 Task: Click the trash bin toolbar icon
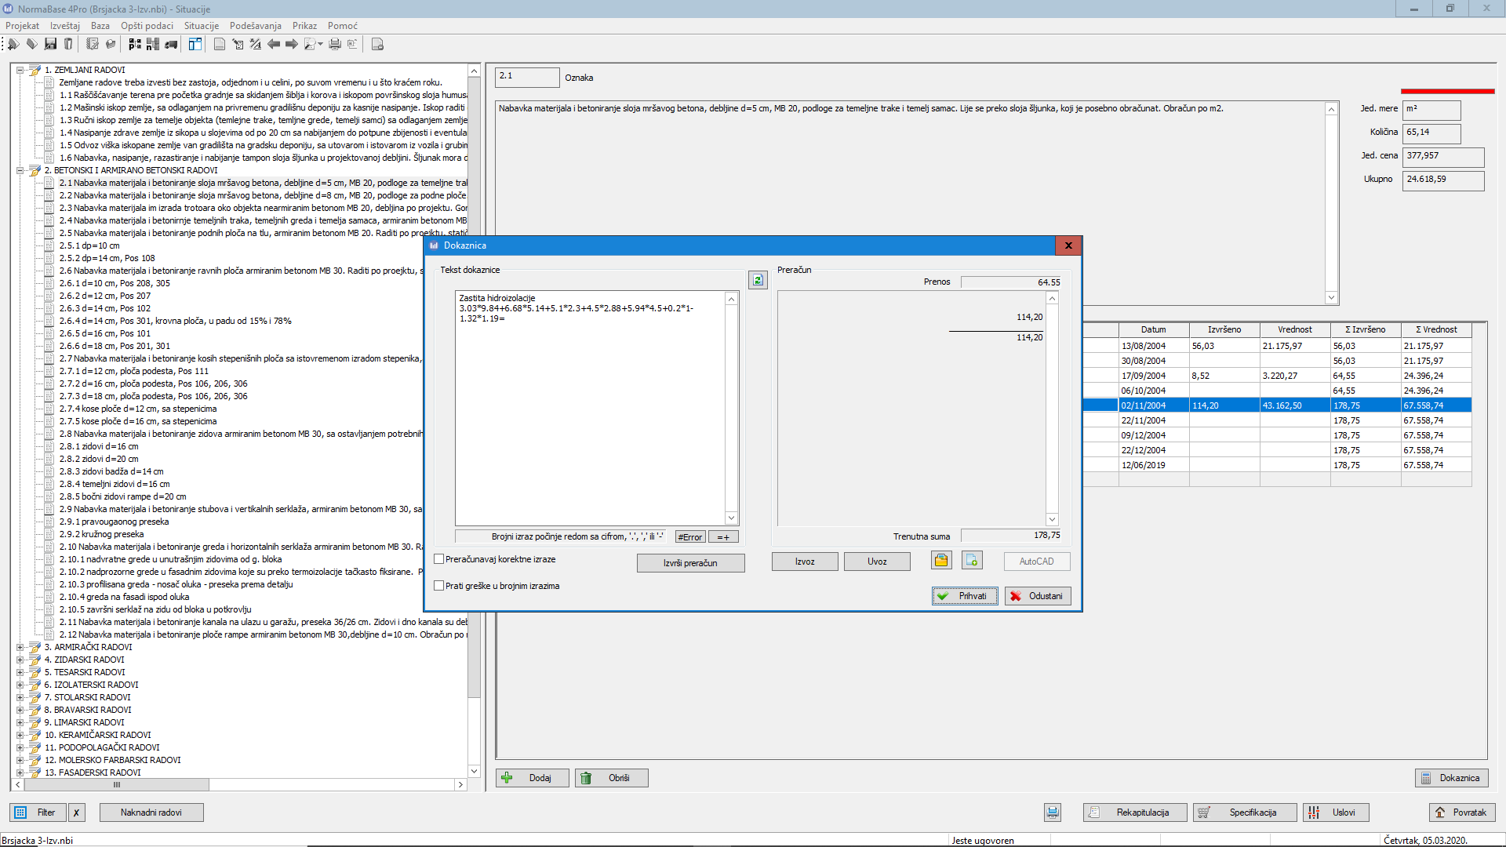[68, 45]
